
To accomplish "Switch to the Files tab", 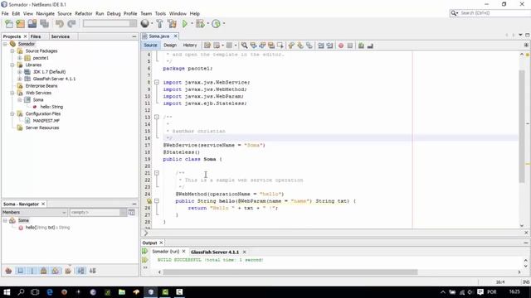I will (x=36, y=36).
